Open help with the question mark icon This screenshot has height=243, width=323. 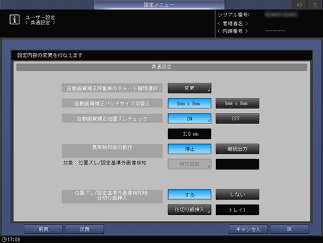(315, 4)
